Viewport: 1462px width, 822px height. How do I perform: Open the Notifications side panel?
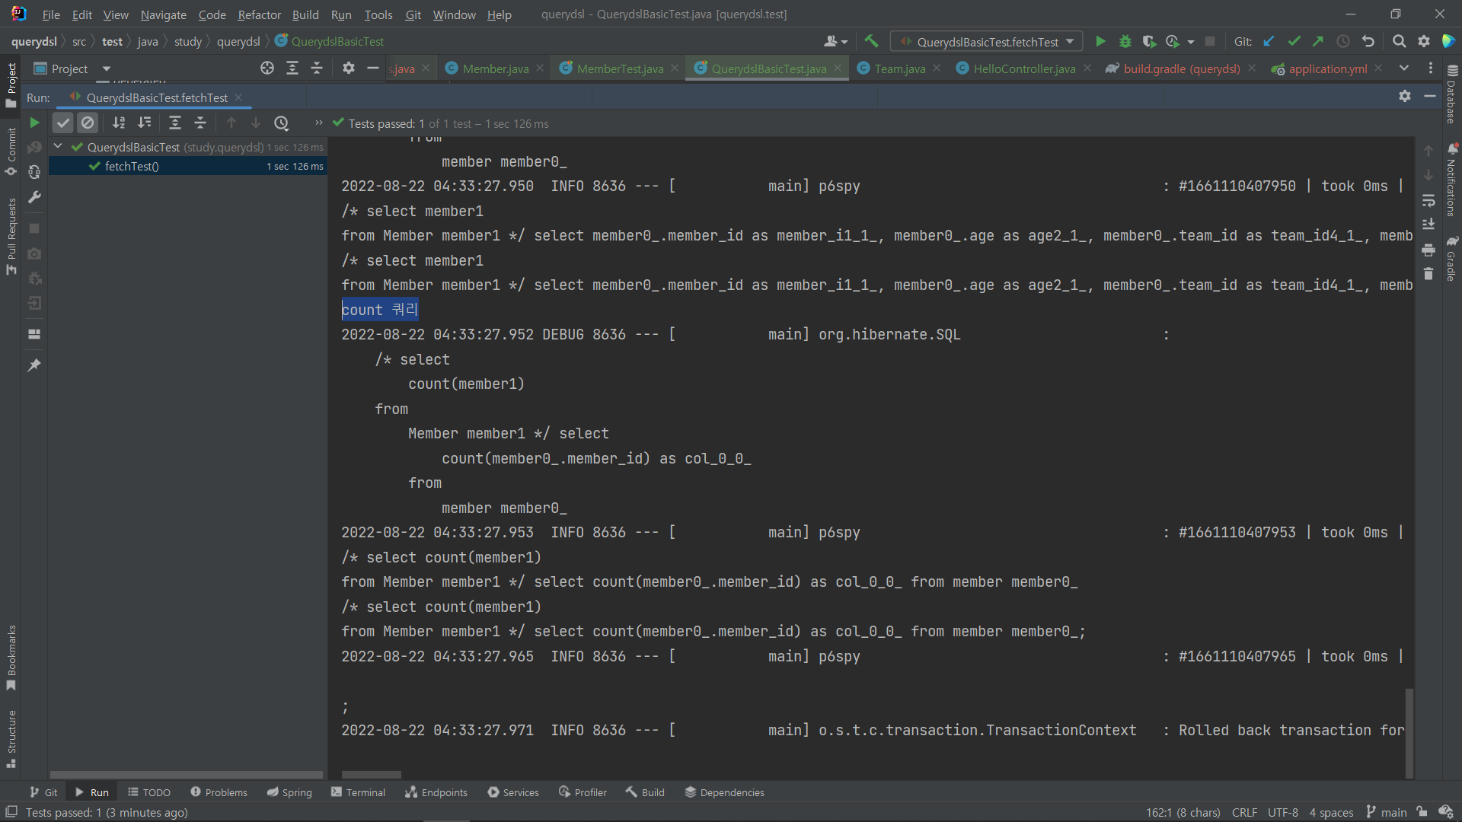(x=1451, y=180)
